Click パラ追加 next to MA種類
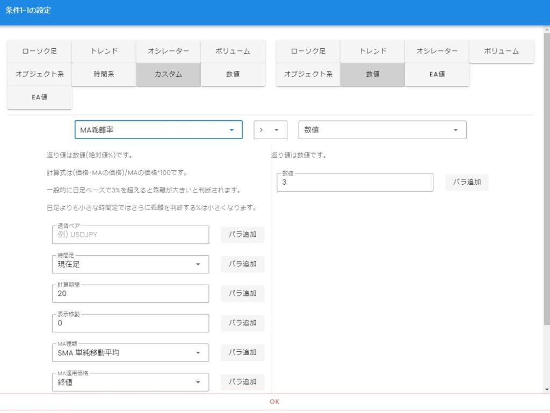Screen dimensions: 550x413 [x=242, y=352]
